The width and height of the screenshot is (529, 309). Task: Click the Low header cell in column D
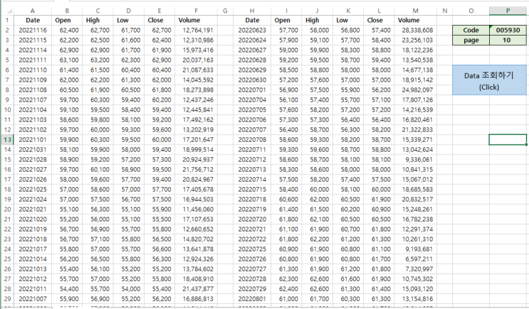coord(129,20)
